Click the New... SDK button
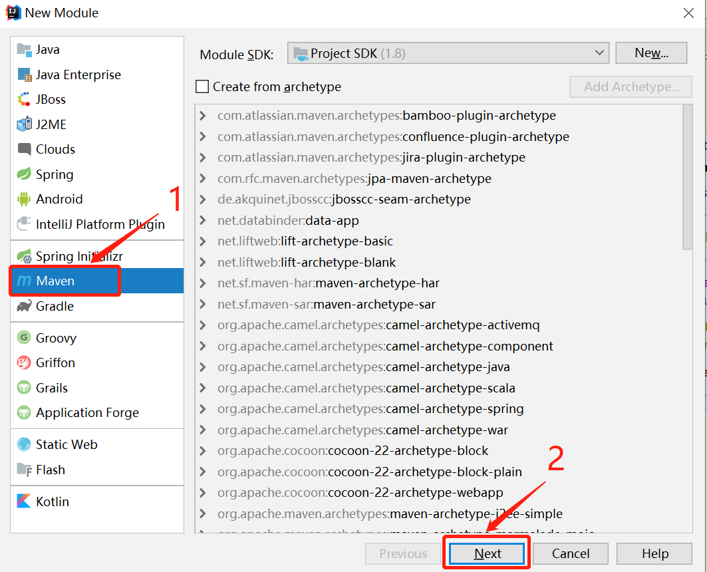Viewport: 707px width, 572px height. pos(652,53)
